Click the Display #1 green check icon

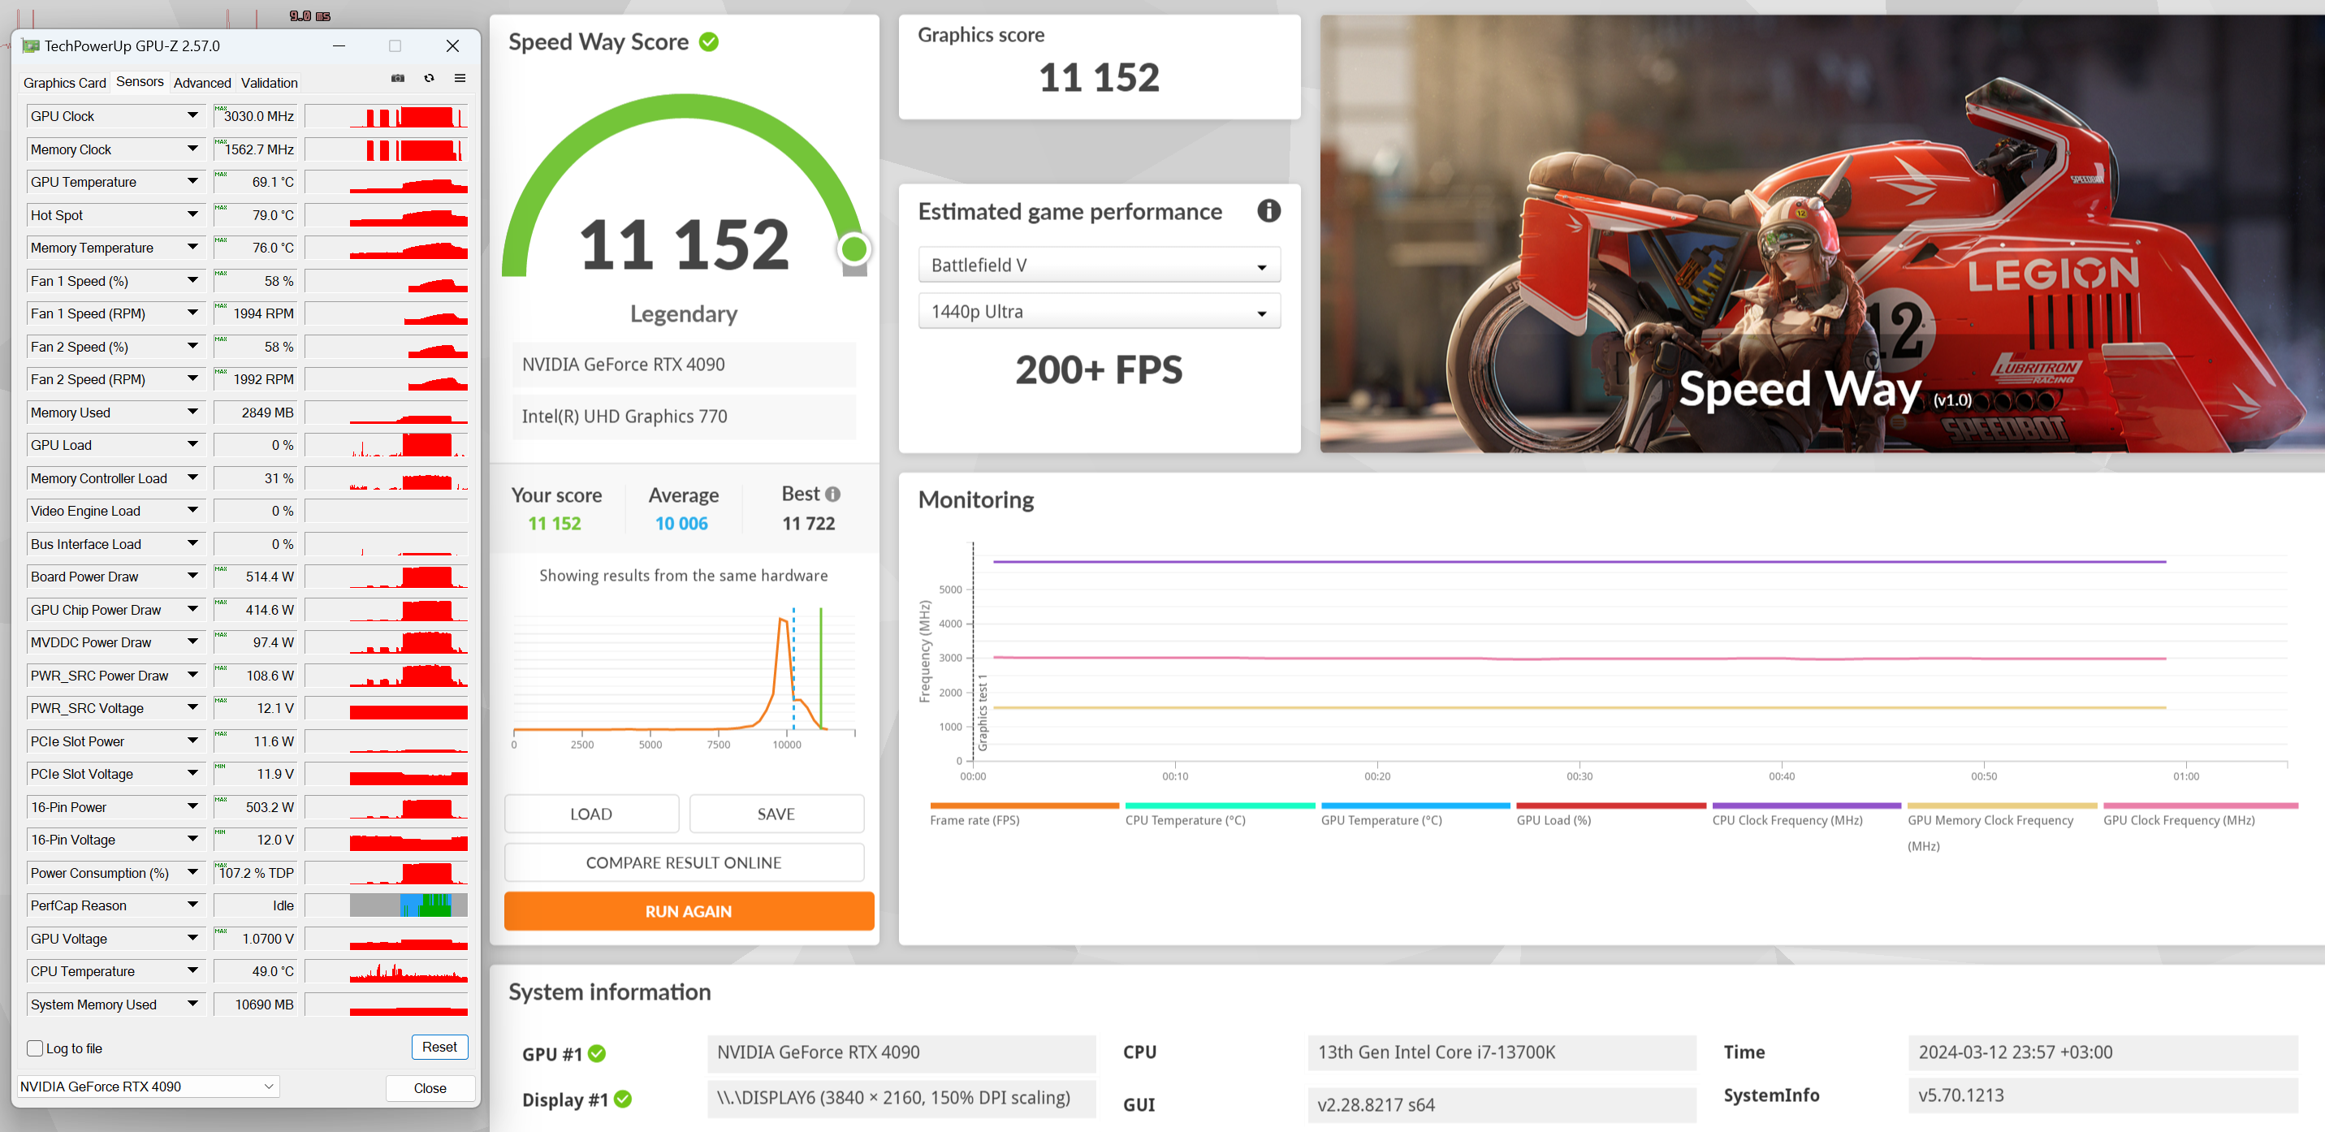coord(622,1099)
